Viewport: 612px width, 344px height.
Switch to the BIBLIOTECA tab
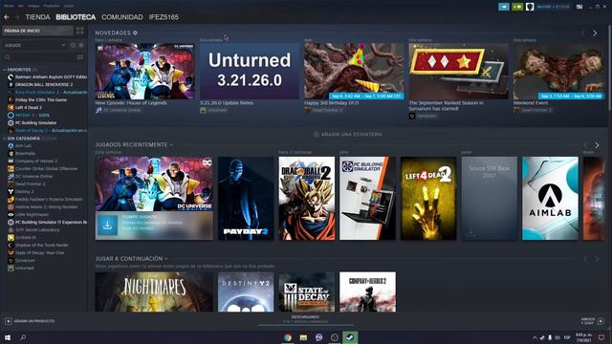pyautogui.click(x=76, y=17)
